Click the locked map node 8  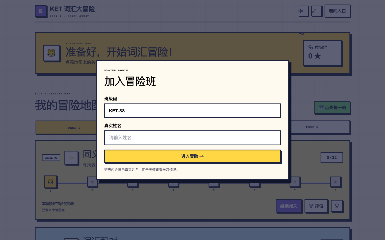[x=335, y=182]
